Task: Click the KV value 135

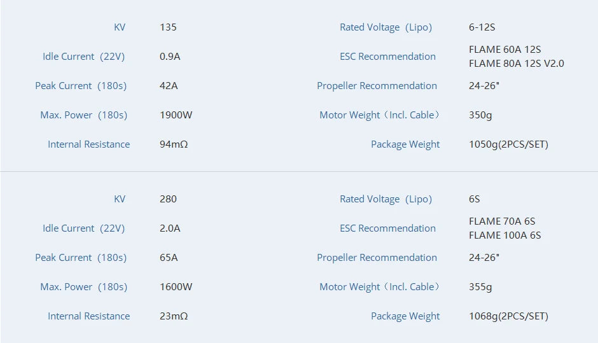Action: 168,27
